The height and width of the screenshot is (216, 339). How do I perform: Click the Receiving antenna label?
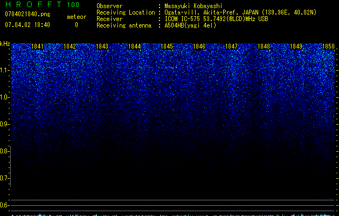(124, 25)
